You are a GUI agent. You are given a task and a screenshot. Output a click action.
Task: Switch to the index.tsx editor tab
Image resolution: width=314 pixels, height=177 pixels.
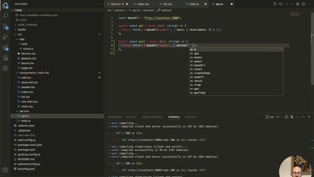(143, 4)
